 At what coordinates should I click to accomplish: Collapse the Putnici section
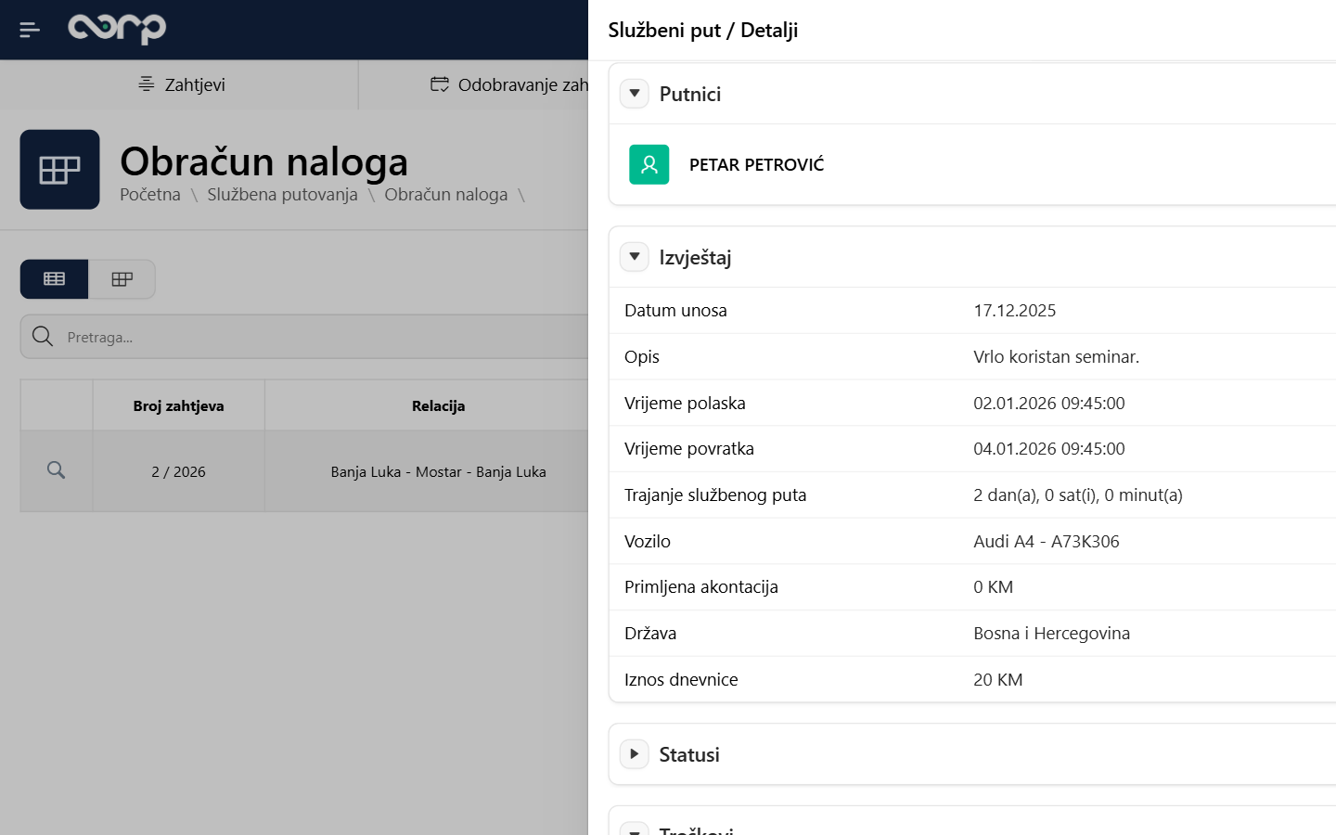click(x=635, y=94)
